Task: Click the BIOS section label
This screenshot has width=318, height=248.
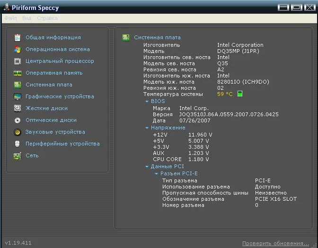Action: (x=158, y=101)
